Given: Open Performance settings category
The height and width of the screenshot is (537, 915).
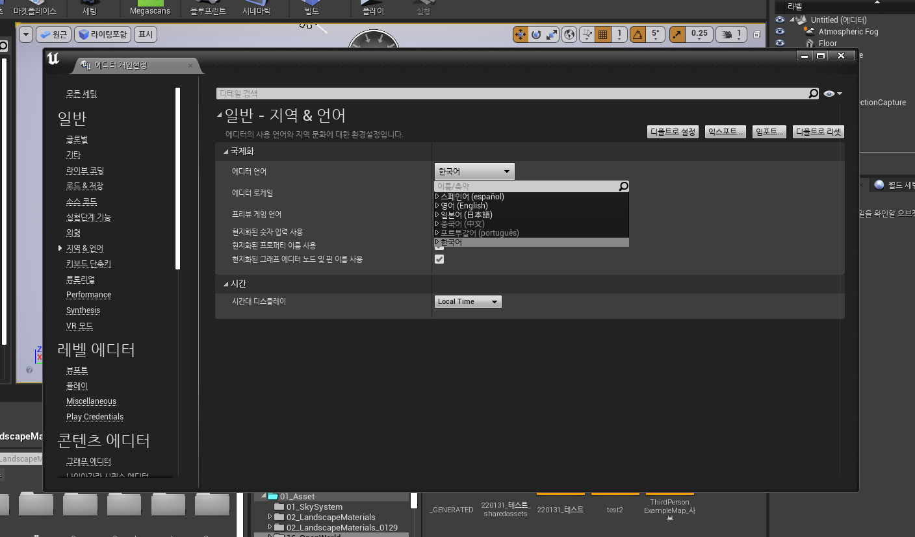Looking at the screenshot, I should (x=88, y=295).
